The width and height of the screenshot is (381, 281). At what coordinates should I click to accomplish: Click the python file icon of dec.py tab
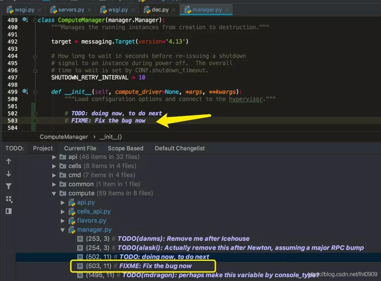pos(147,10)
